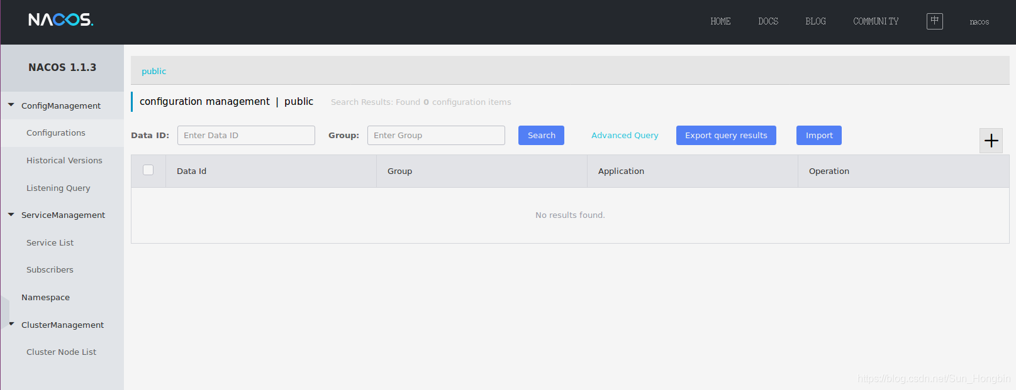Image resolution: width=1016 pixels, height=390 pixels.
Task: Open COMMUNITY in top navigation
Action: [876, 21]
